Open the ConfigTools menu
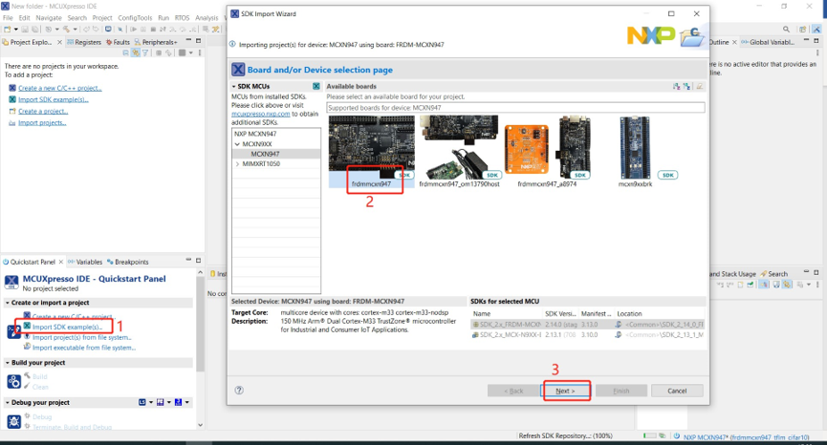This screenshot has width=827, height=445. 135,18
